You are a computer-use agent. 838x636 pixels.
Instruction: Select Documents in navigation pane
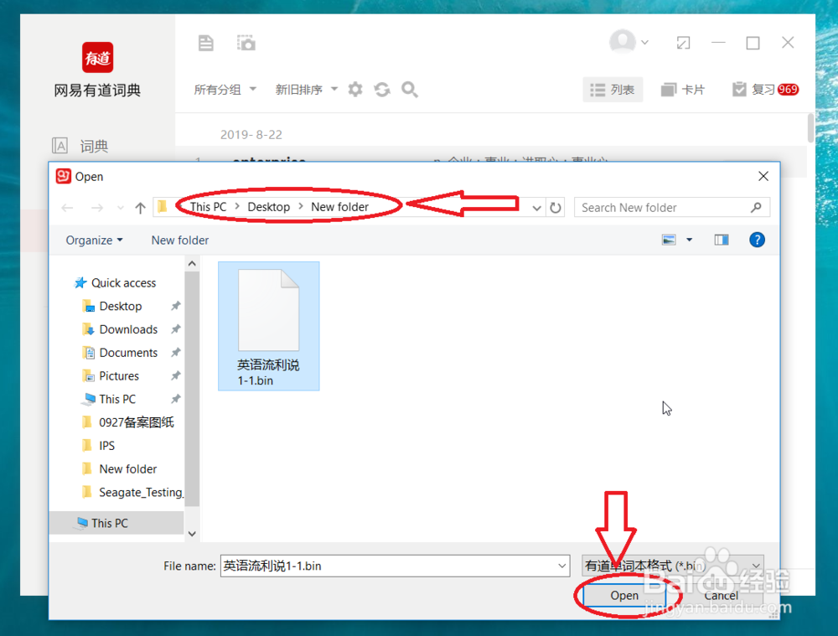point(120,353)
